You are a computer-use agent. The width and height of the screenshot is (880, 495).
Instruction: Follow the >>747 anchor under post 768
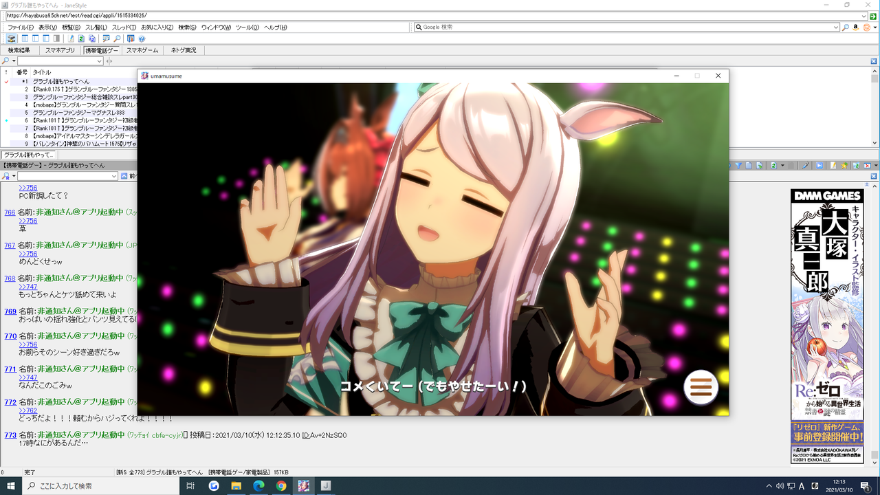[27, 287]
